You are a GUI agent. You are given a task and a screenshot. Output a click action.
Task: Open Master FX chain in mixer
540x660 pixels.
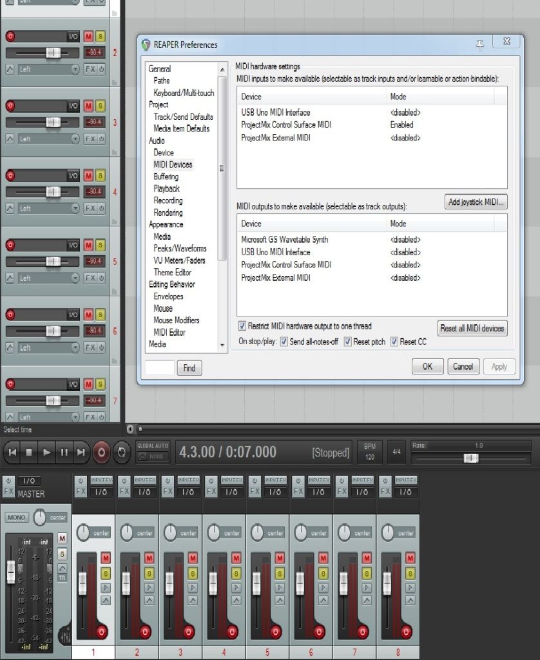coord(8,491)
